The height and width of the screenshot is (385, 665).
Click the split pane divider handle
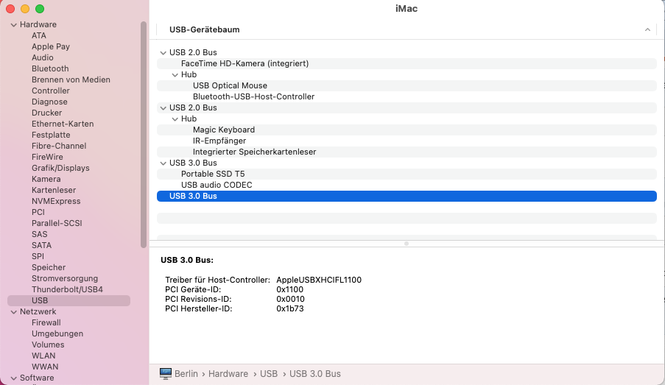pos(407,243)
